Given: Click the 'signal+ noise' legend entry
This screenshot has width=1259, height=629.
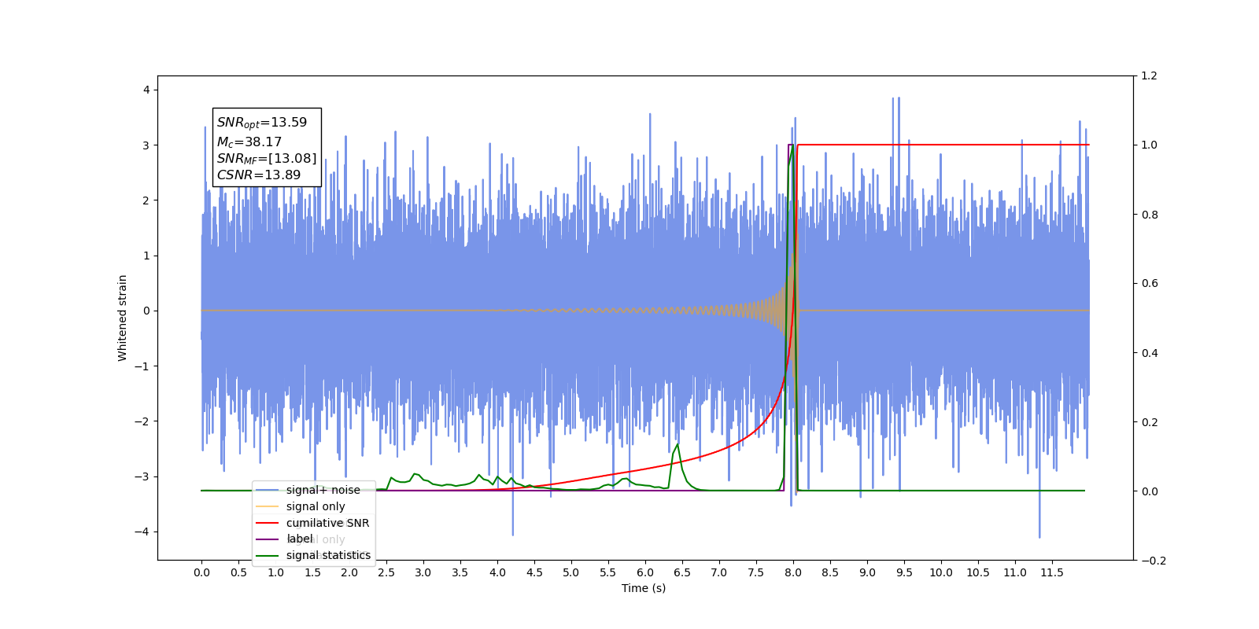Looking at the screenshot, I should point(323,490).
